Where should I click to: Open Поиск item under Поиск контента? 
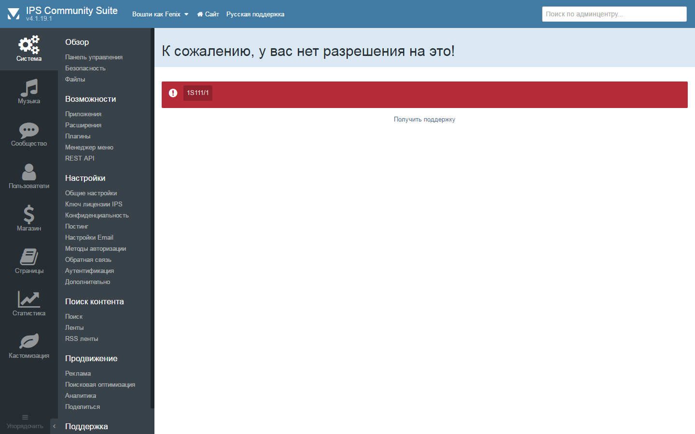point(74,316)
